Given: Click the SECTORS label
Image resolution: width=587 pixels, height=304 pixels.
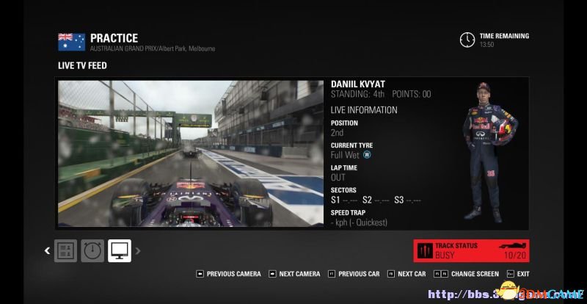Looking at the screenshot, I should [343, 190].
